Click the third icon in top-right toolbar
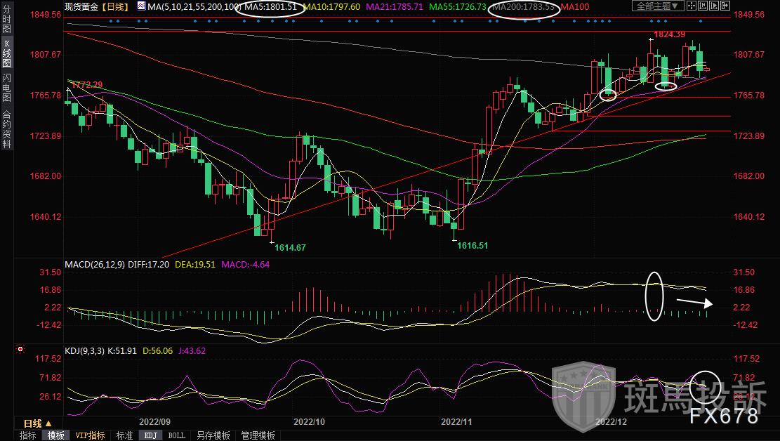Screen dimensions: 780x441 [713, 6]
